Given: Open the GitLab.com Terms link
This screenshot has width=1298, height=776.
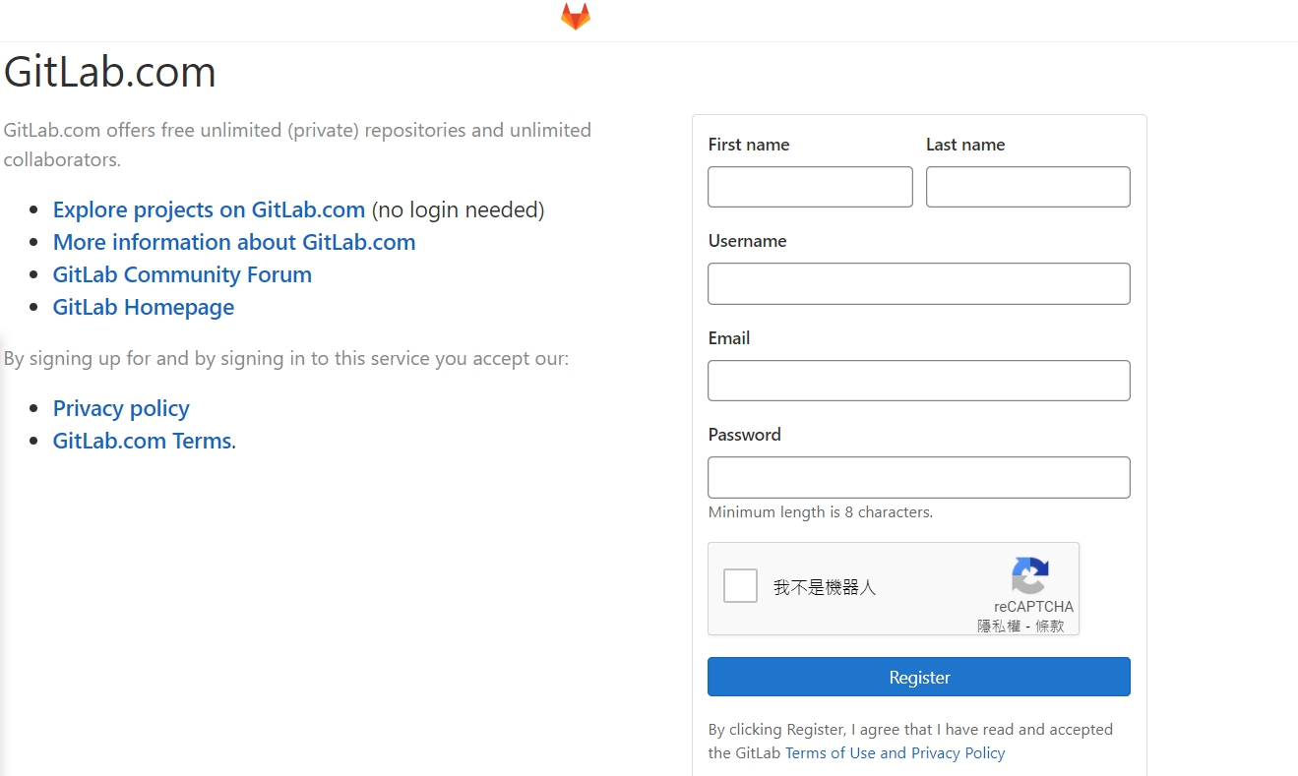Looking at the screenshot, I should [x=143, y=441].
